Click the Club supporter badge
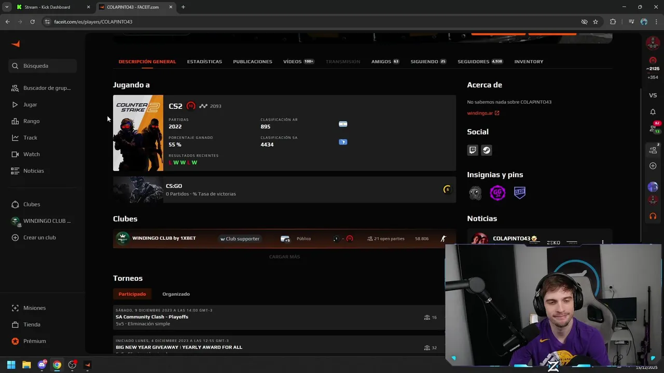This screenshot has width=664, height=373. 240,239
